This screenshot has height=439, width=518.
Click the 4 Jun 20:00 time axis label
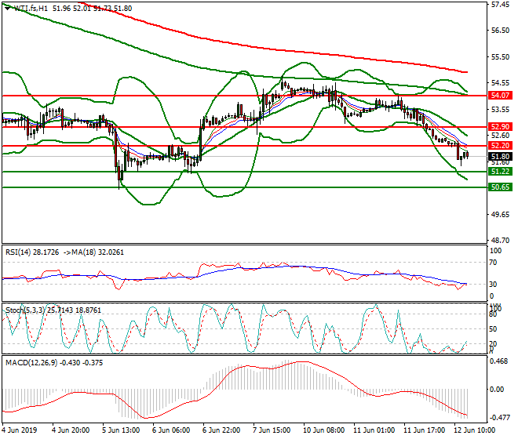point(71,430)
